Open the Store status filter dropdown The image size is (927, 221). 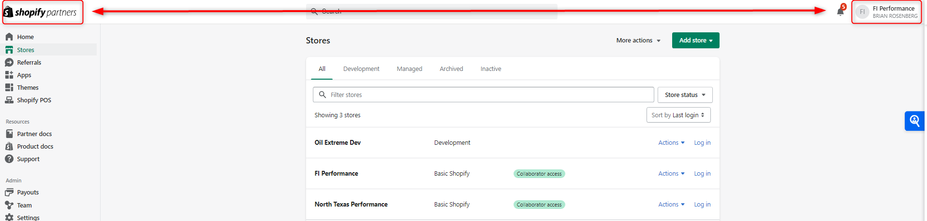coord(684,95)
